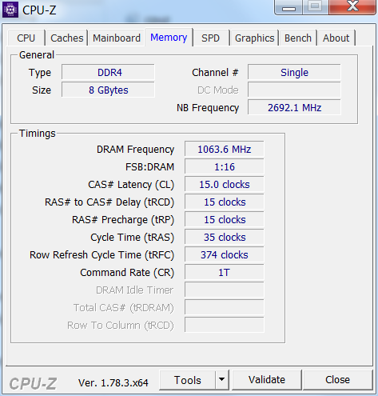Click the DRAM Frequency value field
Image resolution: width=378 pixels, height=396 pixels.
pyautogui.click(x=225, y=149)
